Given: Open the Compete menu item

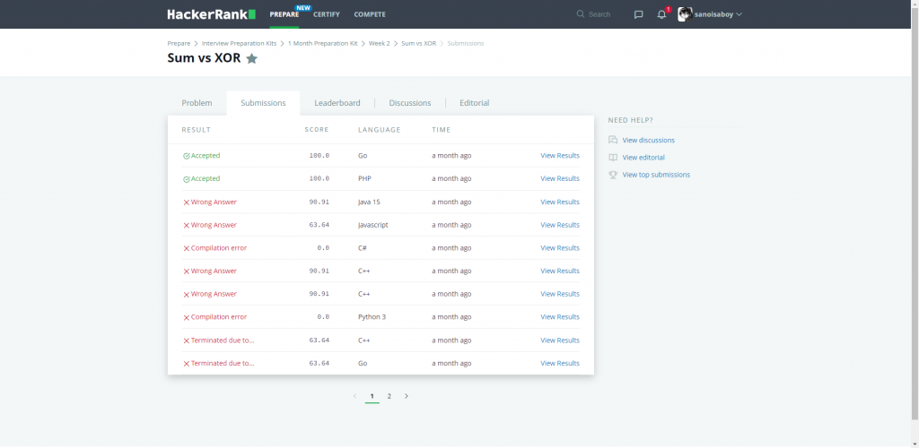Looking at the screenshot, I should (370, 14).
